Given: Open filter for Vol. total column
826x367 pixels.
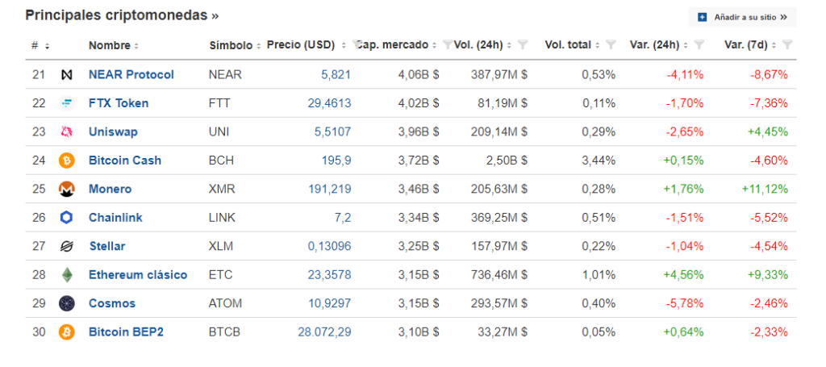Looking at the screenshot, I should pos(611,44).
